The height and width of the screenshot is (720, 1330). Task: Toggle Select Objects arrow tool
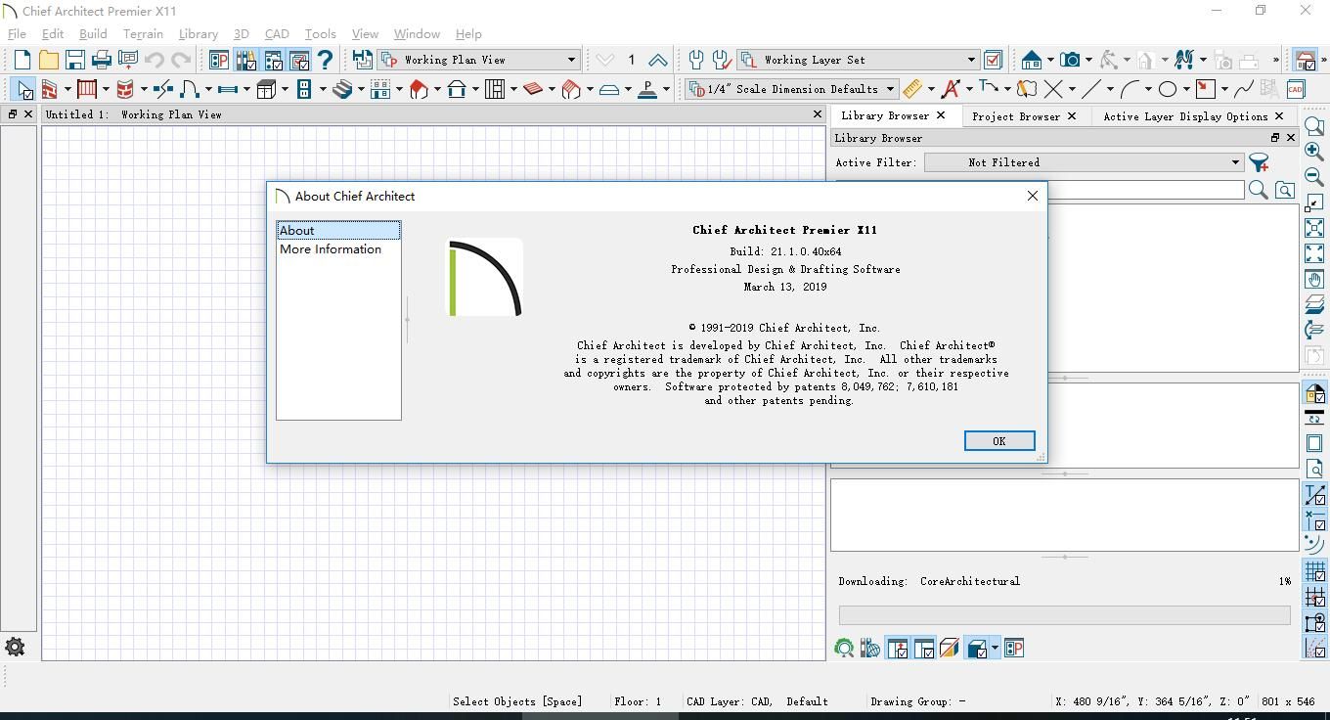tap(22, 89)
